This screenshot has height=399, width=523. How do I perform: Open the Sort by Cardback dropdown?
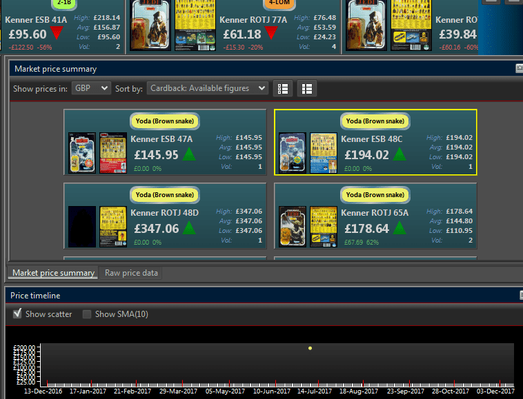pyautogui.click(x=208, y=88)
